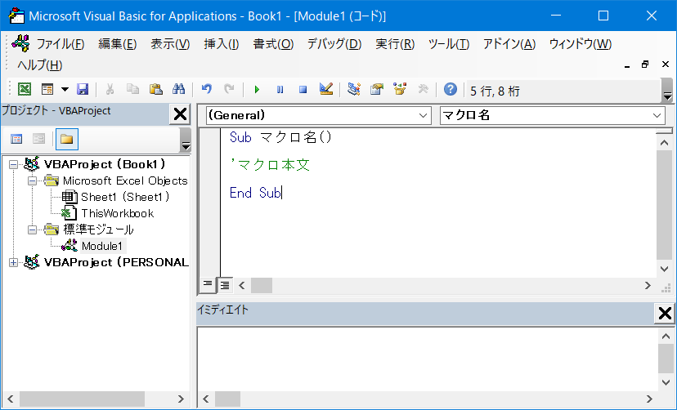The width and height of the screenshot is (677, 410).
Task: Select Sheet1 (Sheet1) in project tree
Action: click(125, 197)
